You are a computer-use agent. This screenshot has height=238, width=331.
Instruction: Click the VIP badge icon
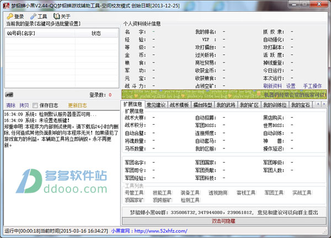(9, 95)
